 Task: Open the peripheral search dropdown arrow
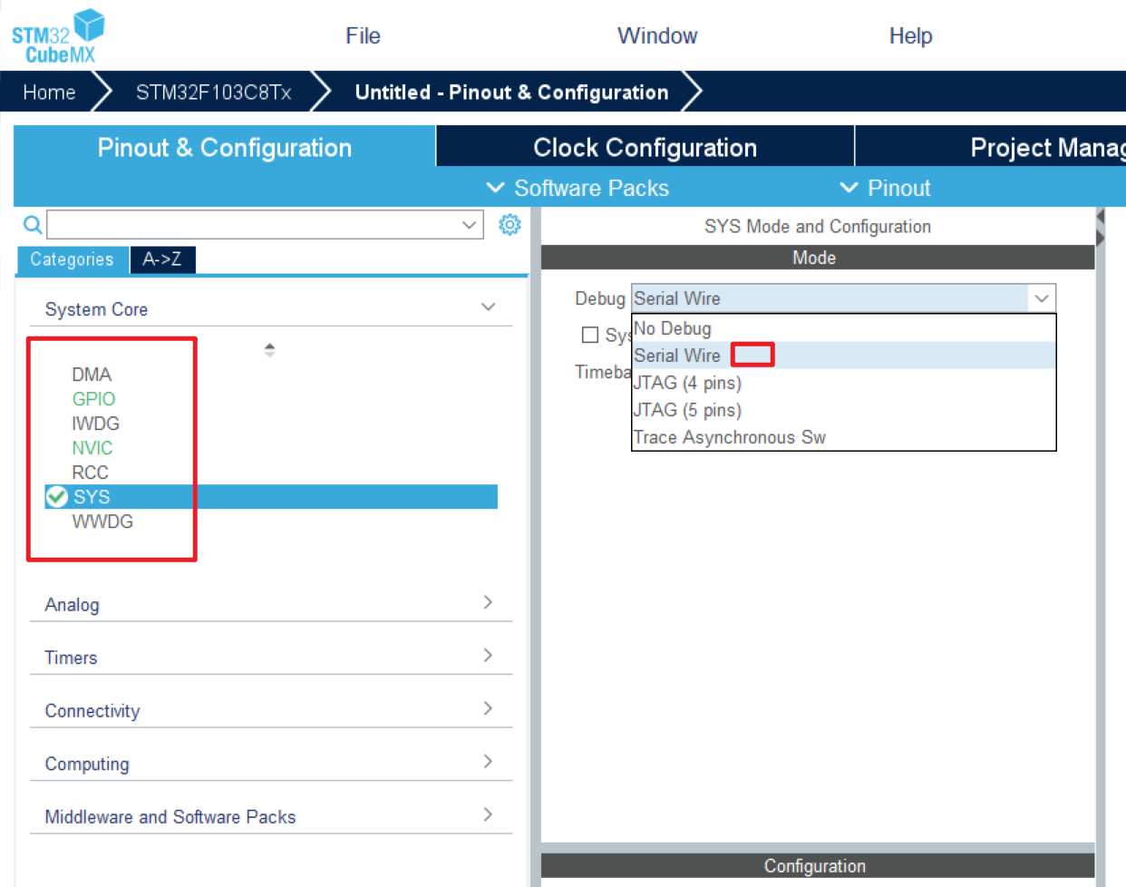point(469,224)
